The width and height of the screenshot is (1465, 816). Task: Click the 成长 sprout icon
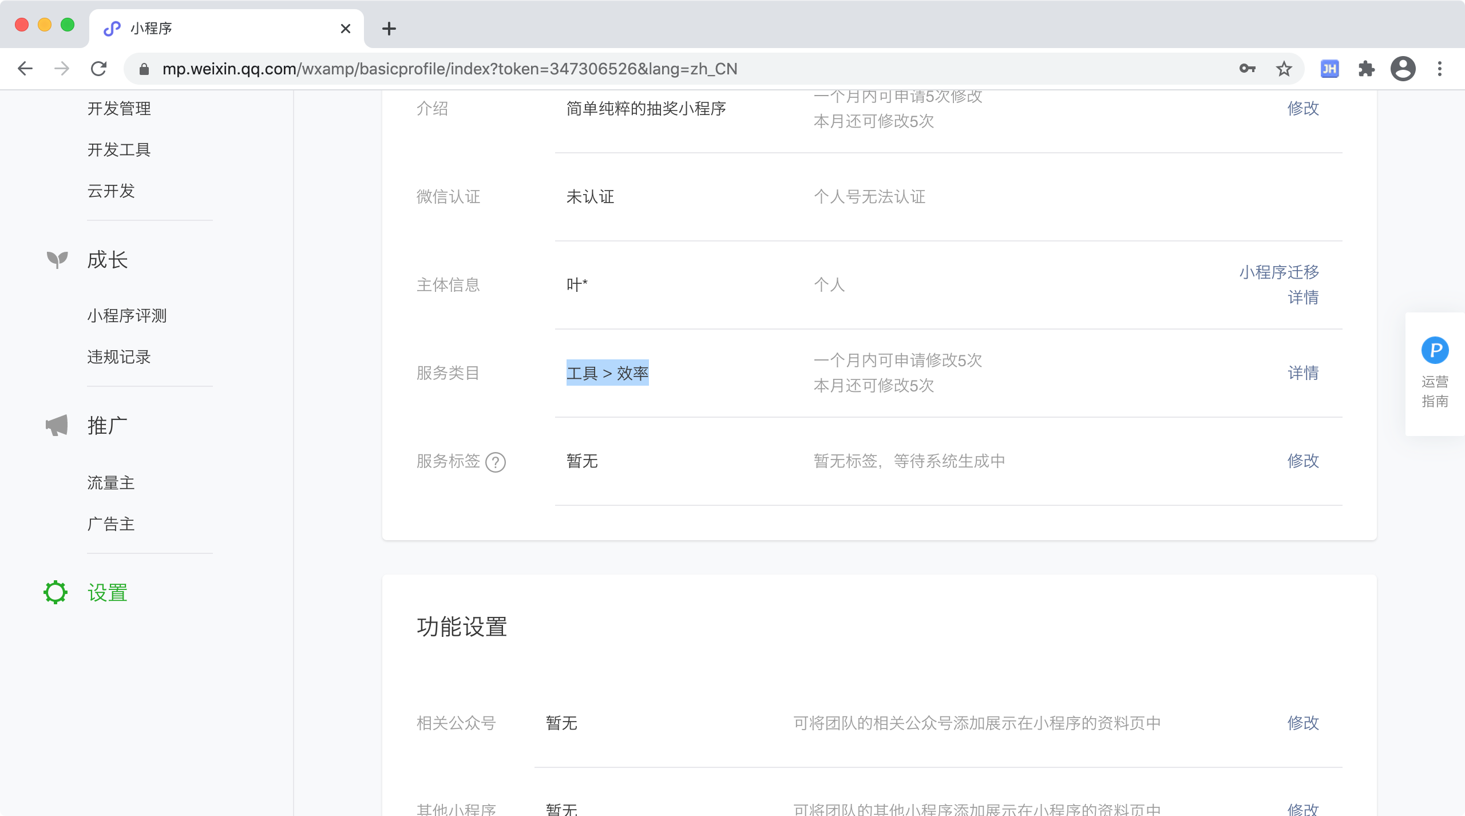pos(57,259)
